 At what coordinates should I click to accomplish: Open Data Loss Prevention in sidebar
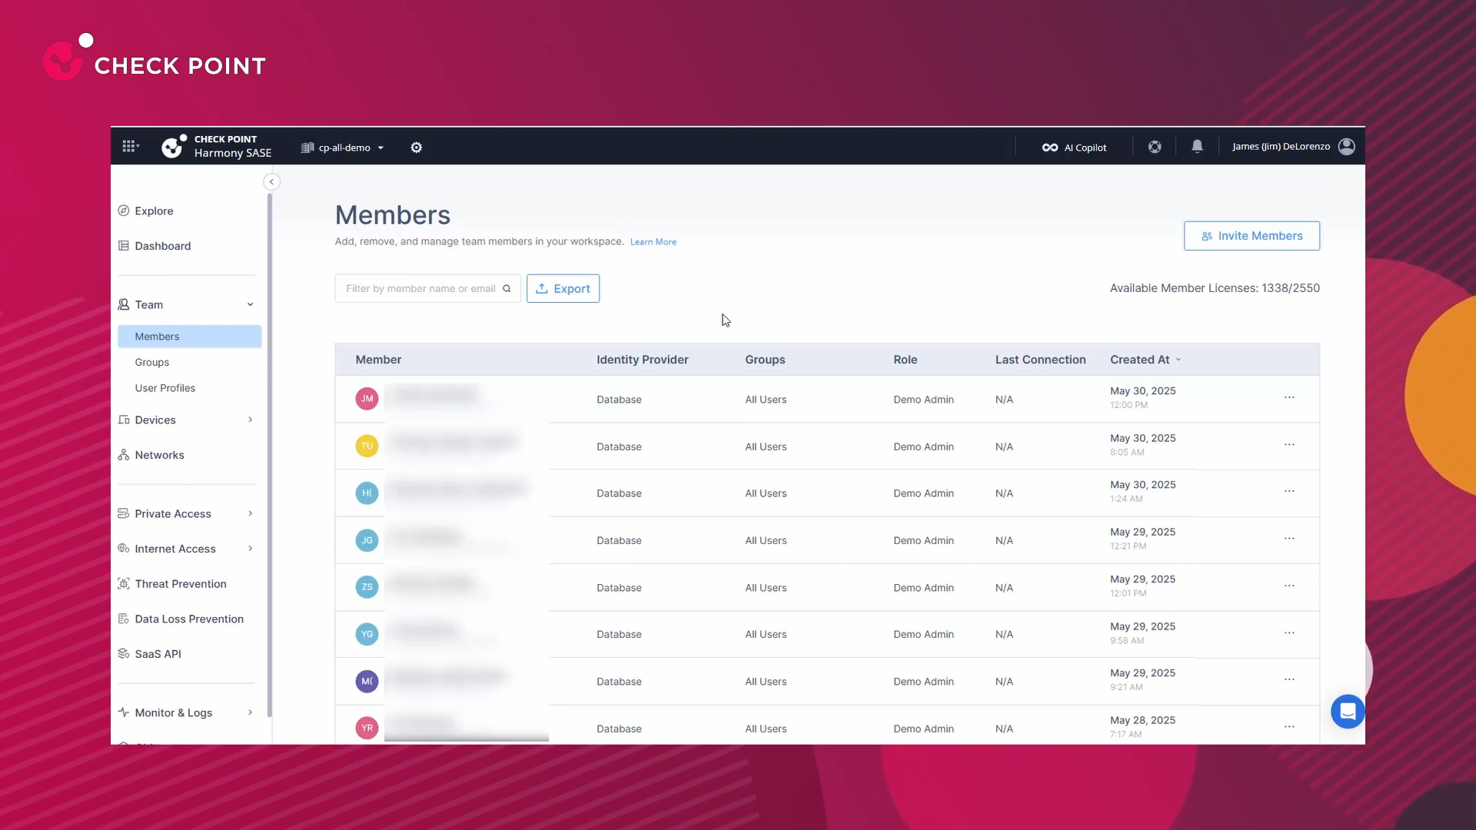(189, 619)
